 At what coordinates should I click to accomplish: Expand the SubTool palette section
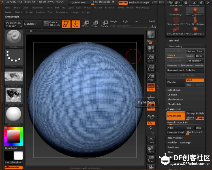pos(174,41)
